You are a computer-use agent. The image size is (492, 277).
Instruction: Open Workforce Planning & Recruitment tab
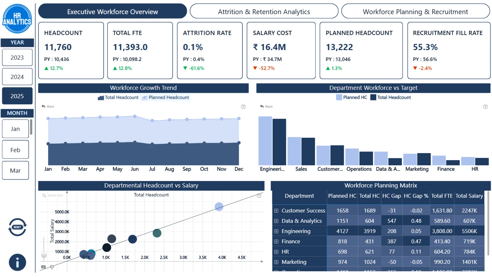click(415, 12)
